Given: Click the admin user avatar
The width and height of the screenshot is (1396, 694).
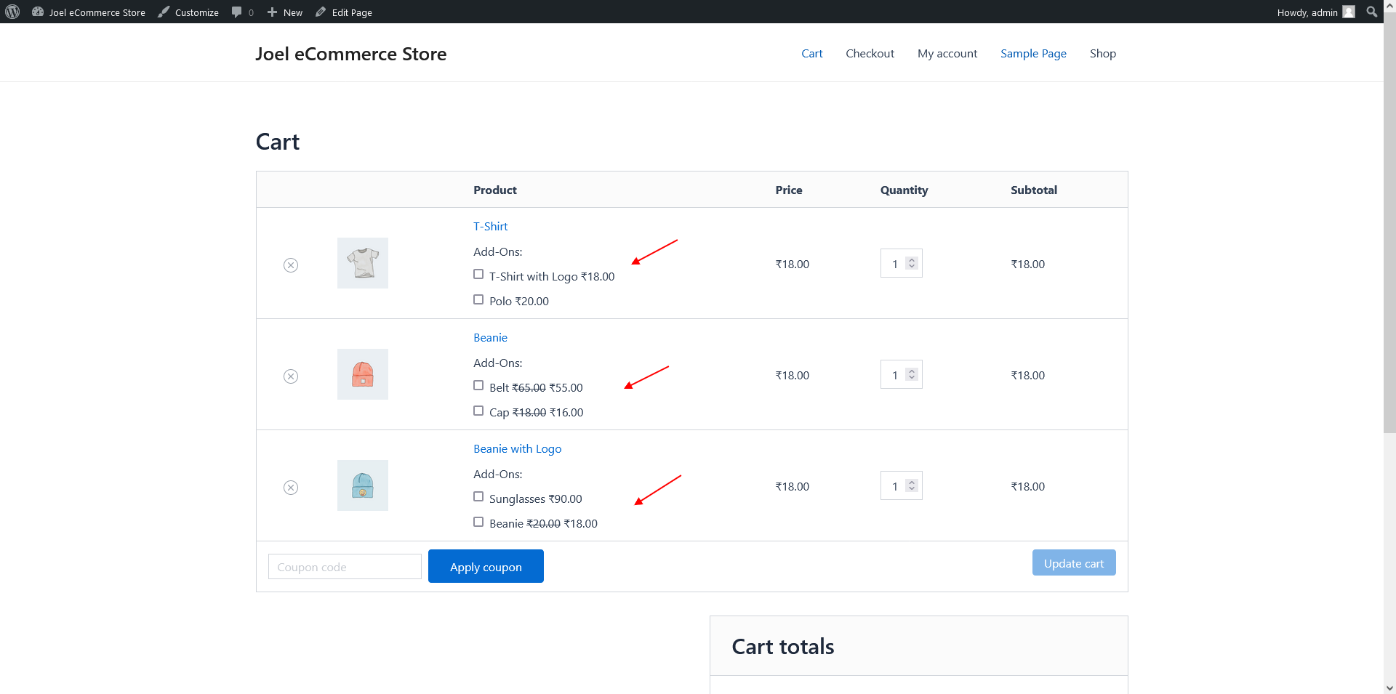Looking at the screenshot, I should tap(1349, 12).
